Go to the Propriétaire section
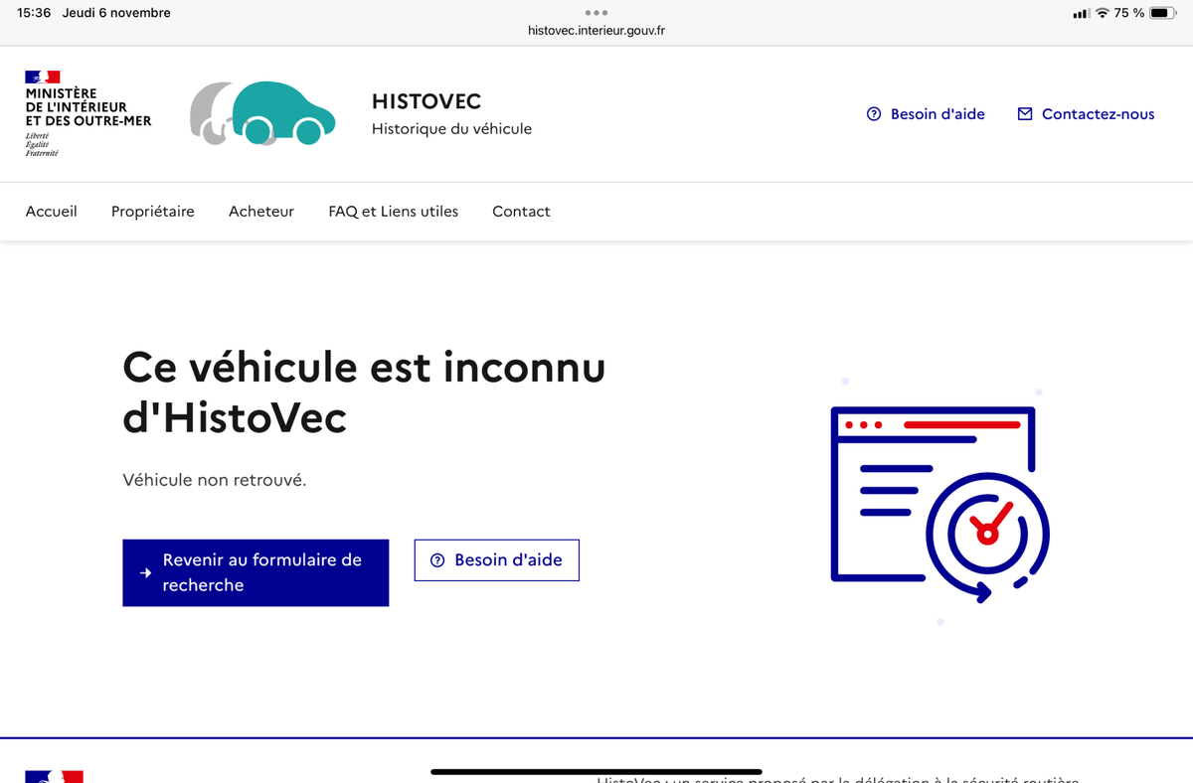1193x783 pixels. point(153,211)
